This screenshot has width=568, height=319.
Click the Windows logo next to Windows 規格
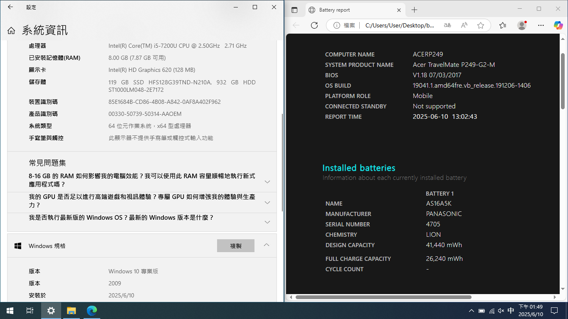pyautogui.click(x=18, y=246)
